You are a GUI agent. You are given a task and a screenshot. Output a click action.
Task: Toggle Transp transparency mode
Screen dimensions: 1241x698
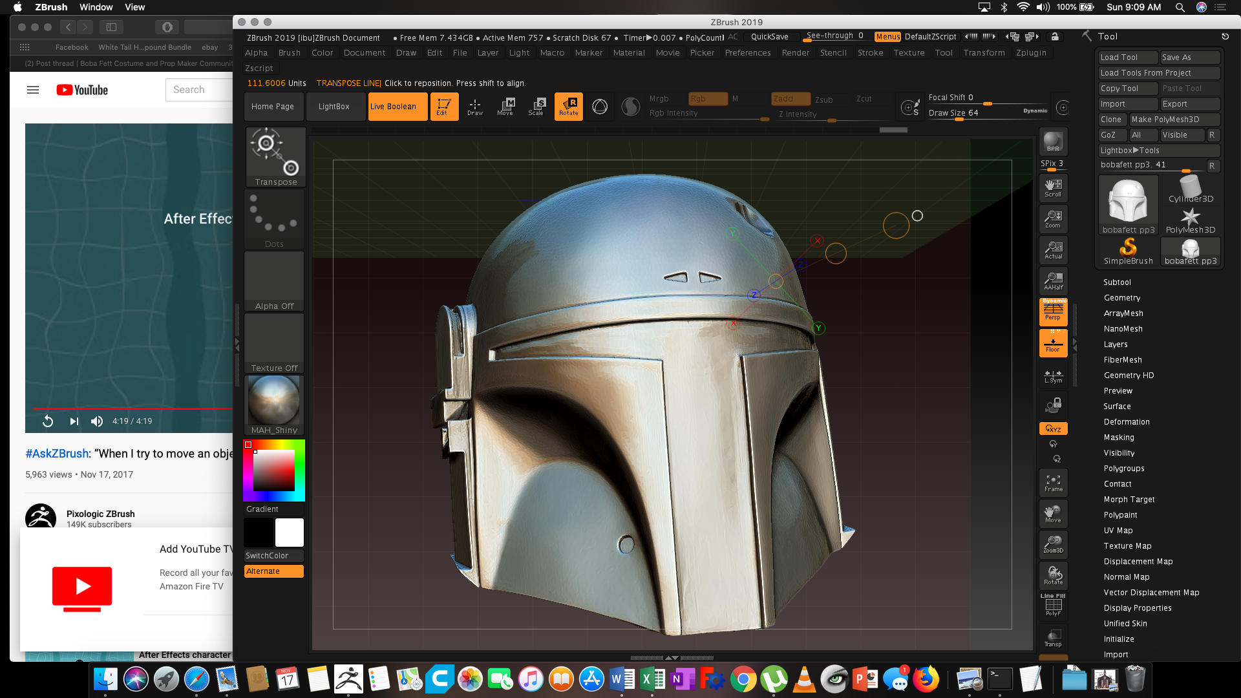point(1053,638)
